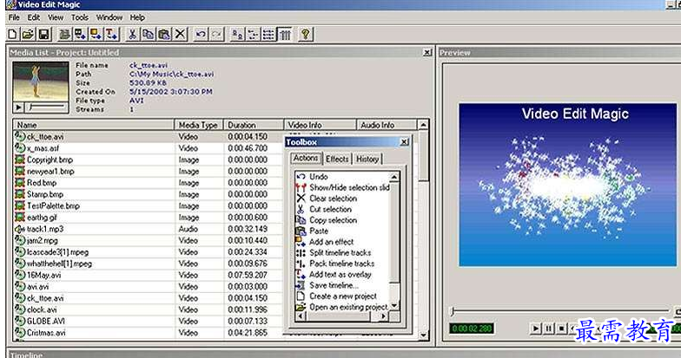The image size is (681, 358).
Task: Click Toolbox list scroll up arrow
Action: (394, 177)
